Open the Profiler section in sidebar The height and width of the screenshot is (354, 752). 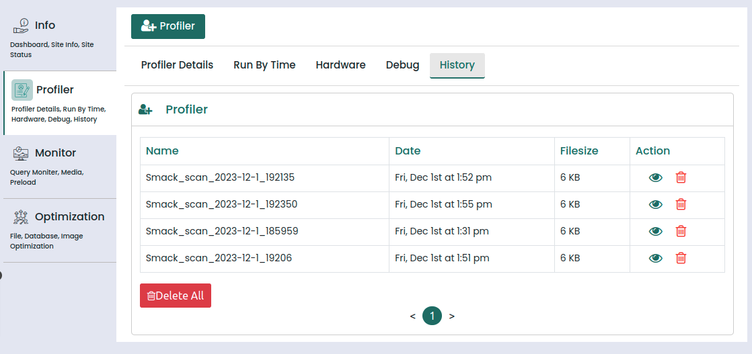[x=59, y=103]
